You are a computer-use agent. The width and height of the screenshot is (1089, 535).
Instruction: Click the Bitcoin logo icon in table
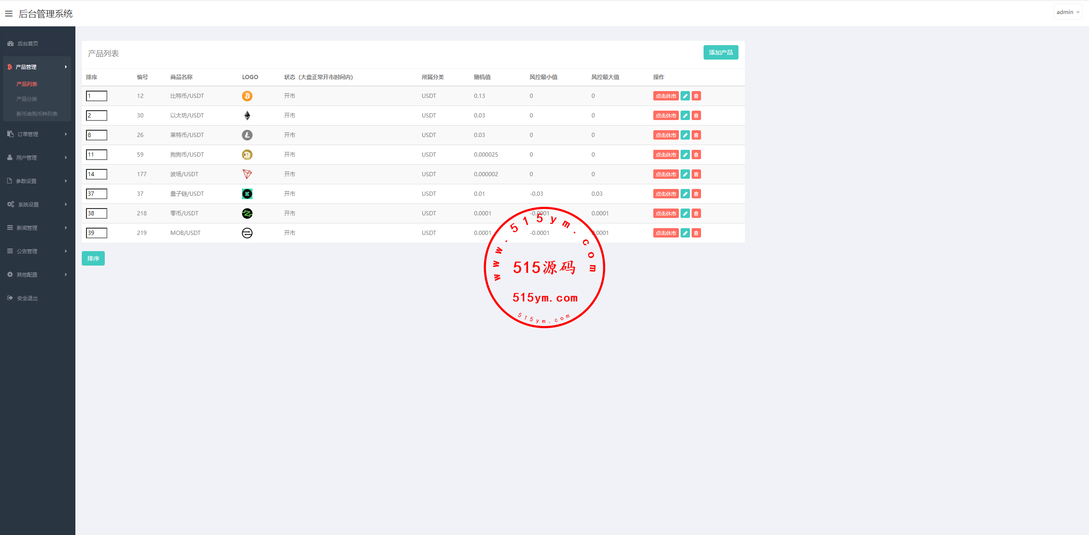pos(247,96)
